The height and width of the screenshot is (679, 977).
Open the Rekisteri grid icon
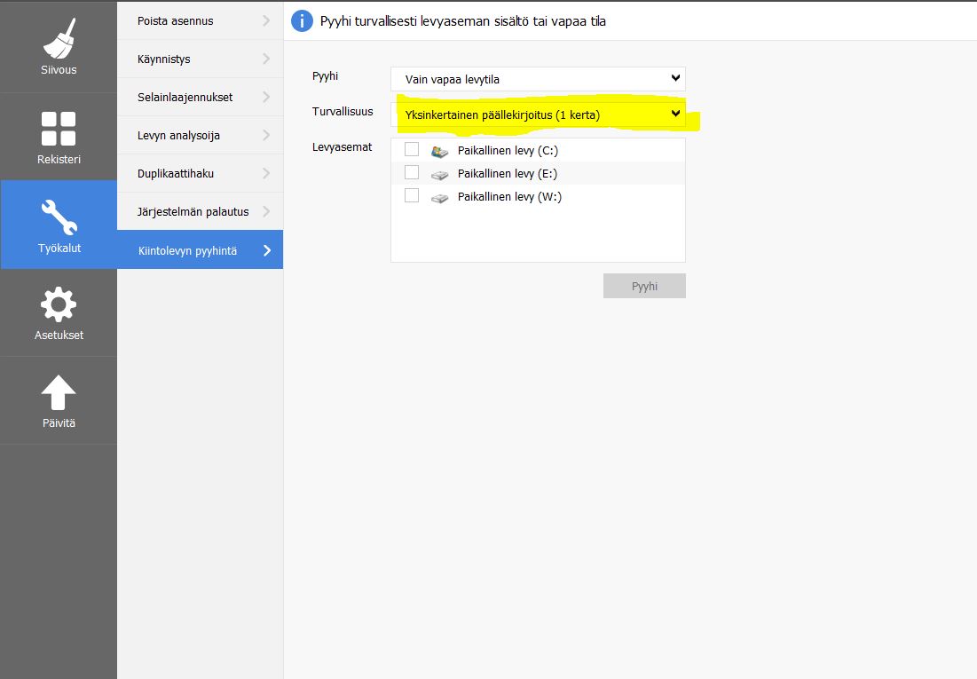coord(59,129)
